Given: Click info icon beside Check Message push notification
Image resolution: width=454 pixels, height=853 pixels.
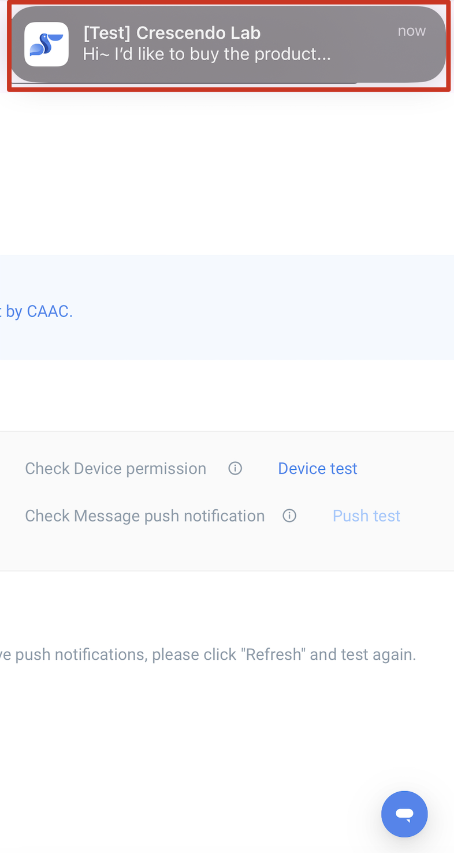Looking at the screenshot, I should coord(289,516).
